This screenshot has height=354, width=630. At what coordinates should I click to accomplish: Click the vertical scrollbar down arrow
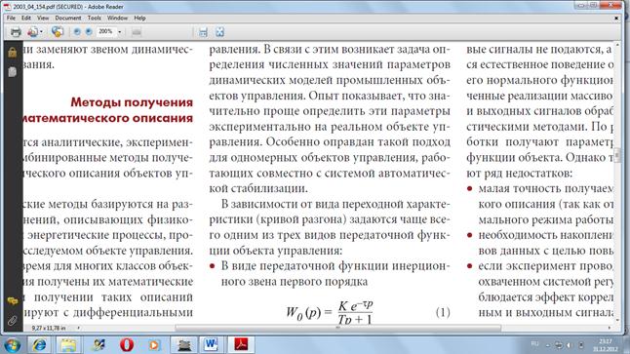pyautogui.click(x=617, y=321)
